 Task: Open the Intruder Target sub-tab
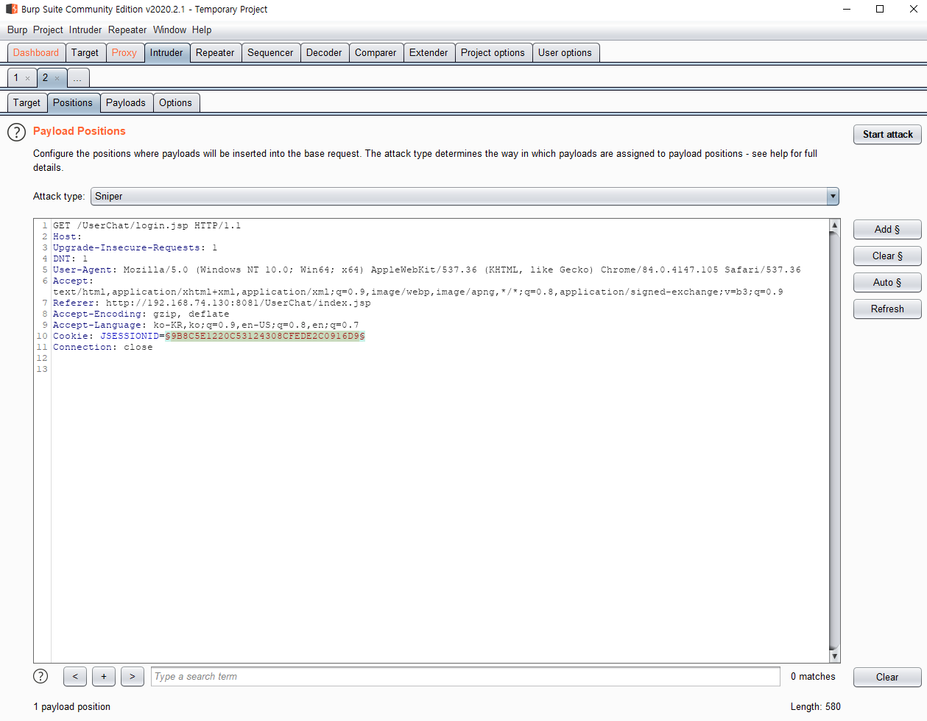click(x=27, y=103)
